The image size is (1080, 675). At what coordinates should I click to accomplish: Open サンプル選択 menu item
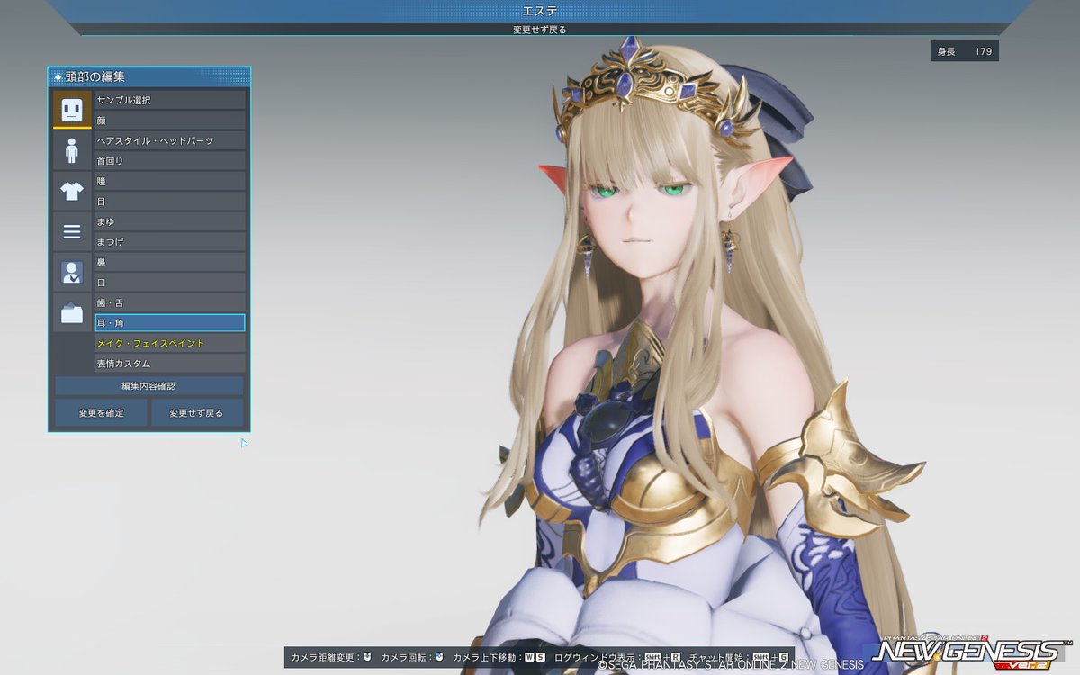pos(170,100)
